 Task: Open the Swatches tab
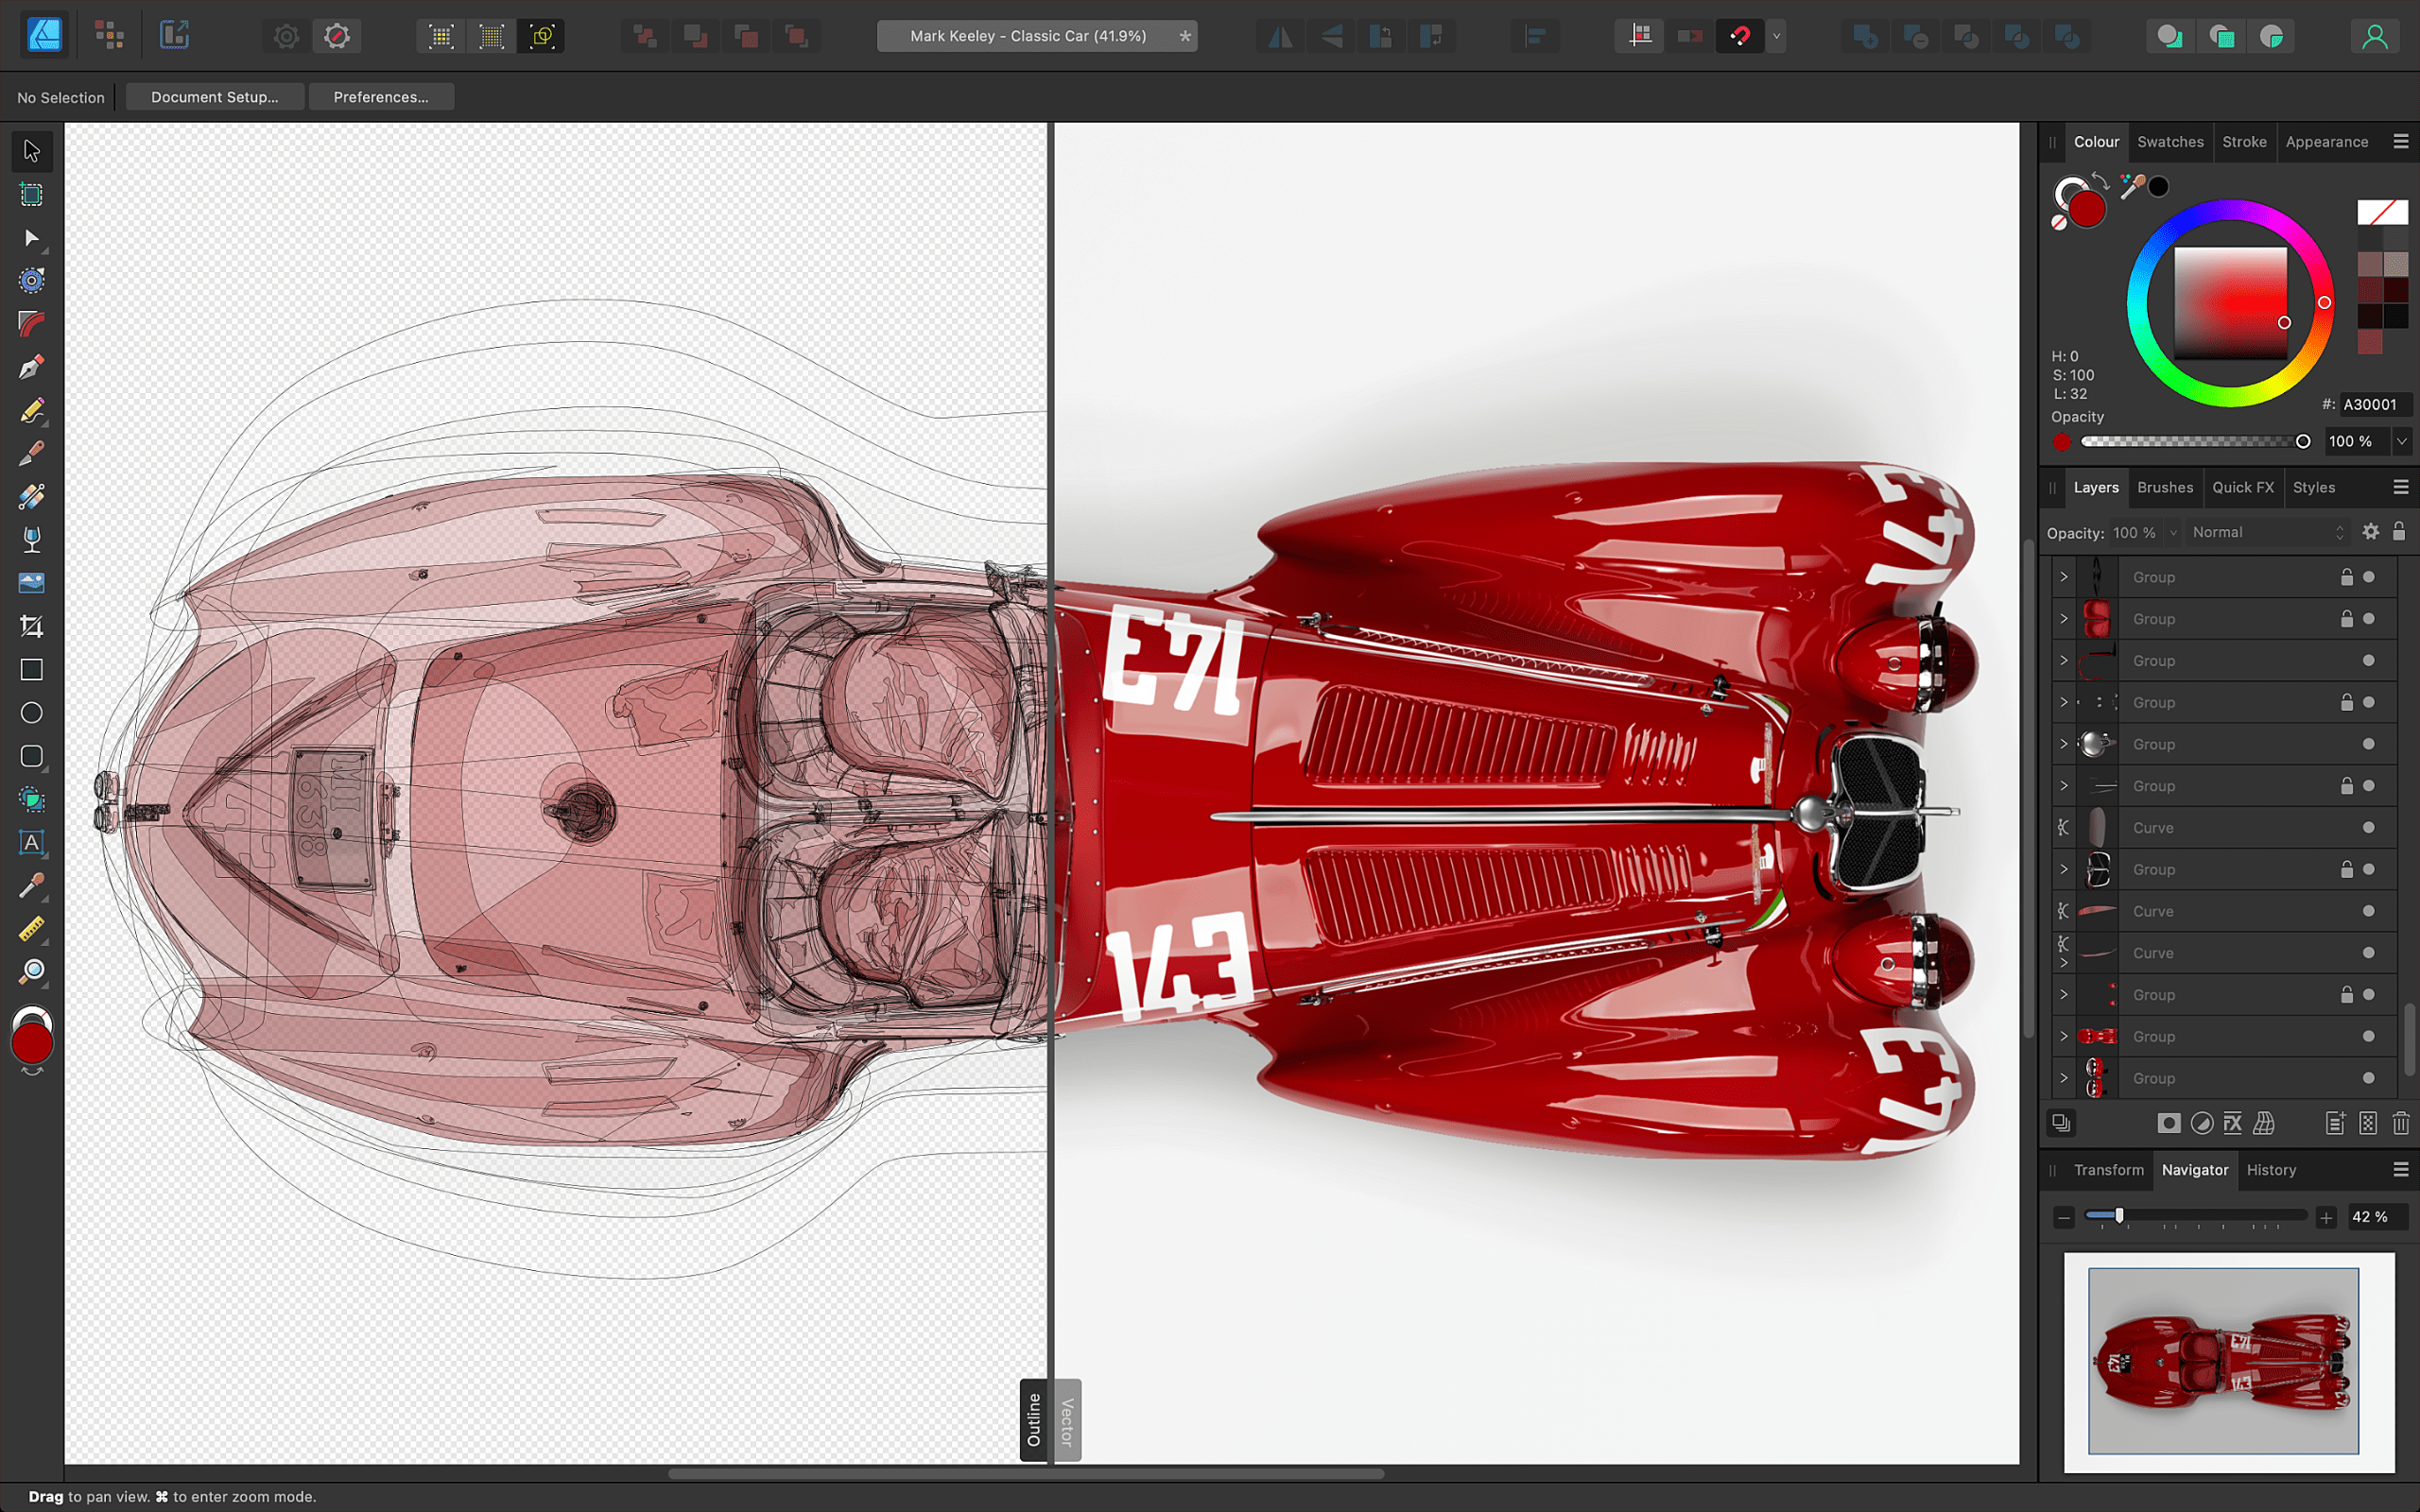click(x=2170, y=141)
